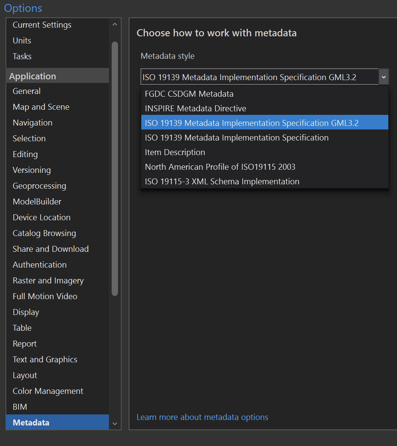Collapse the Metadata style dropdown arrow
This screenshot has height=446, width=397.
(384, 77)
